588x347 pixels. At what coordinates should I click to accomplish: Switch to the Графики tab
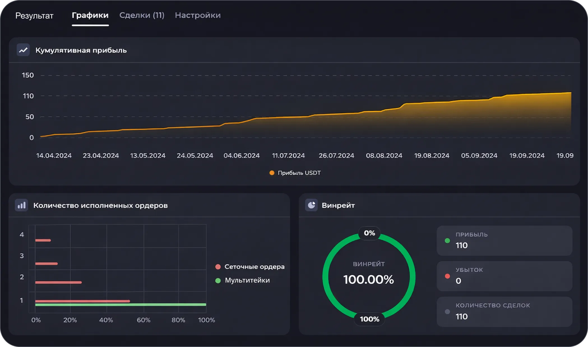click(90, 15)
